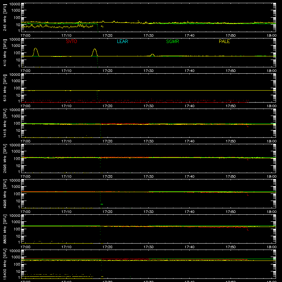Click the red SVTO station legend label
Screen dimensions: 282x282
72,41
